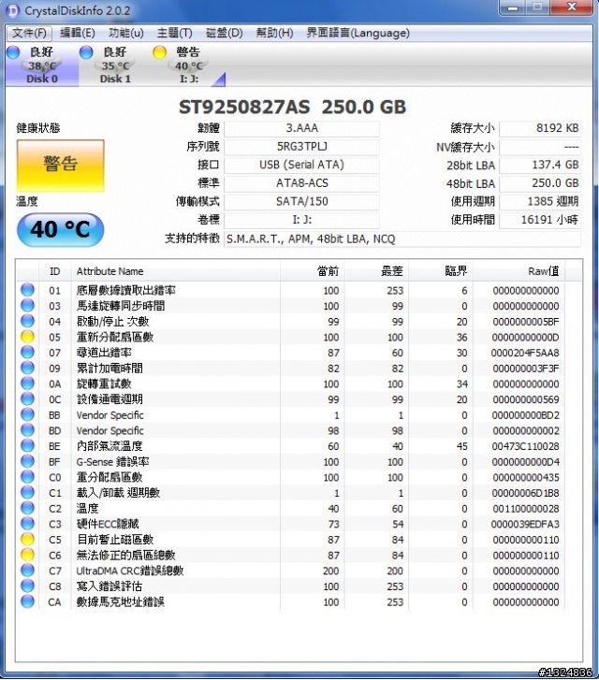
Task: Select raw value 0000039EDFA3 in row C3
Action: [x=525, y=525]
